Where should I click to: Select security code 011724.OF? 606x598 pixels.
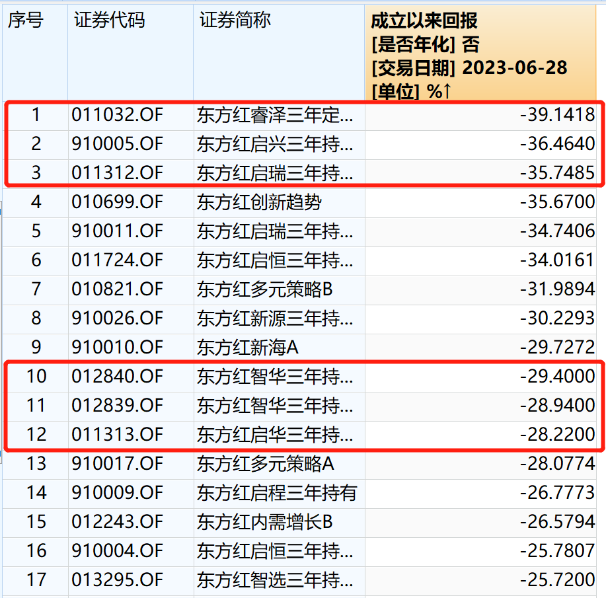coord(118,260)
